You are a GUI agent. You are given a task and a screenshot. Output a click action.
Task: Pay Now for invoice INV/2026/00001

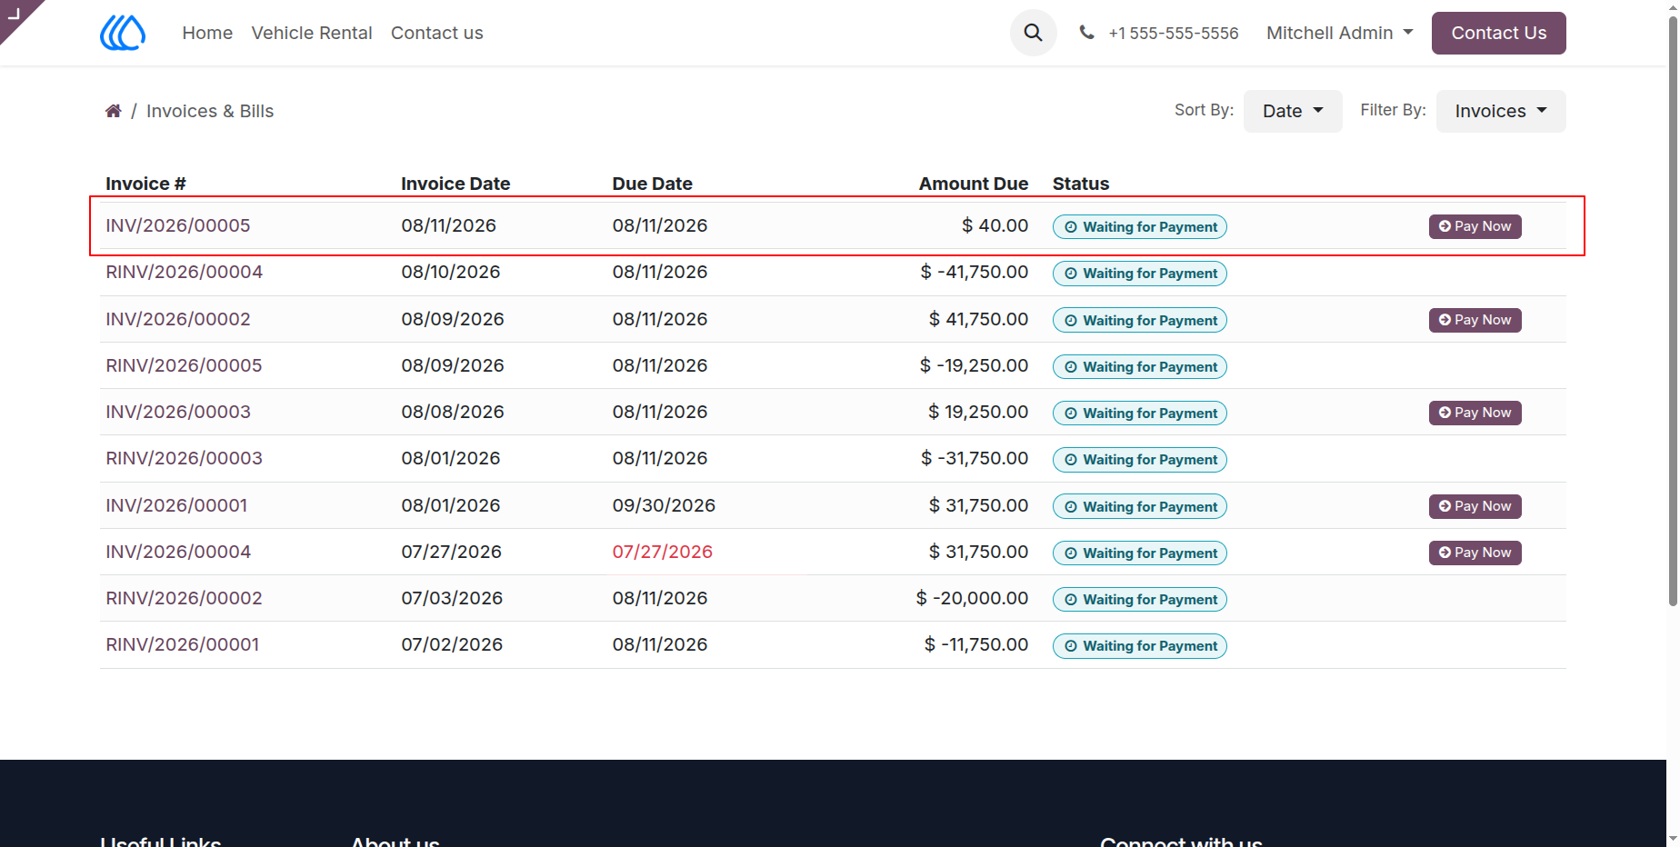click(1475, 506)
